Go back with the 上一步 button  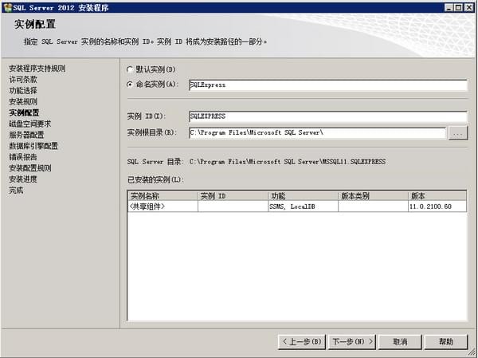[302, 341]
